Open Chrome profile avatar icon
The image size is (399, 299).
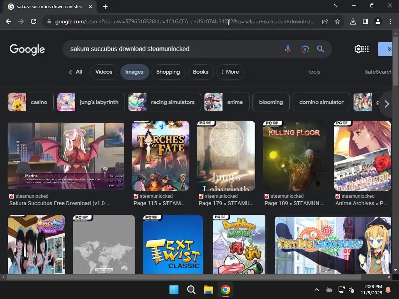378,22
